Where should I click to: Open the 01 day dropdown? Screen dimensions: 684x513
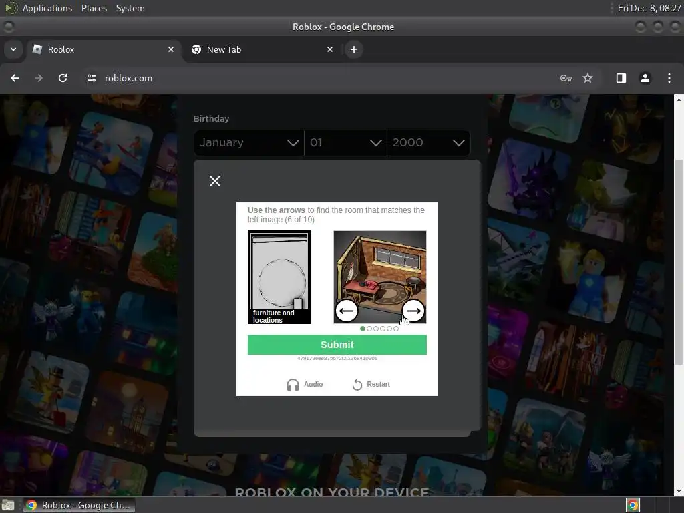[x=345, y=143]
